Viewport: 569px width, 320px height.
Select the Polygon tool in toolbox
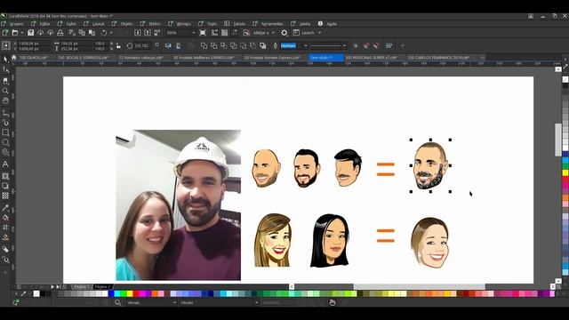click(5, 152)
